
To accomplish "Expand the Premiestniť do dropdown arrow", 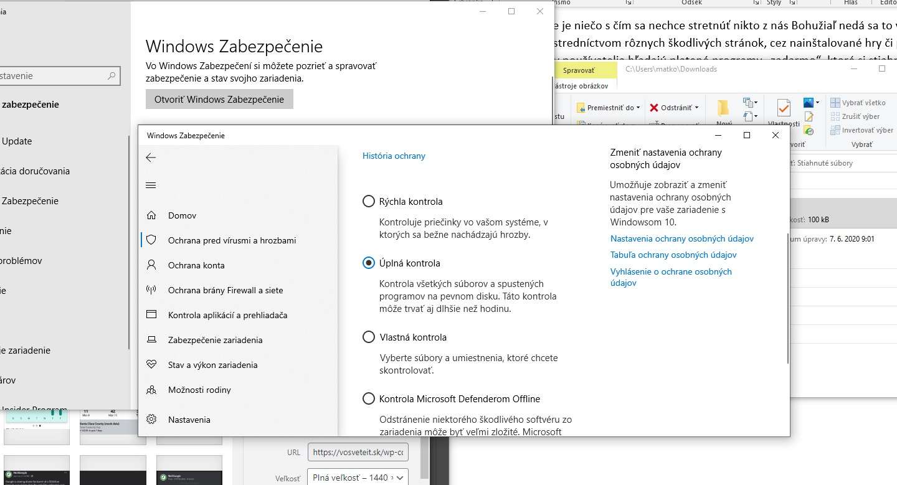I will click(638, 108).
